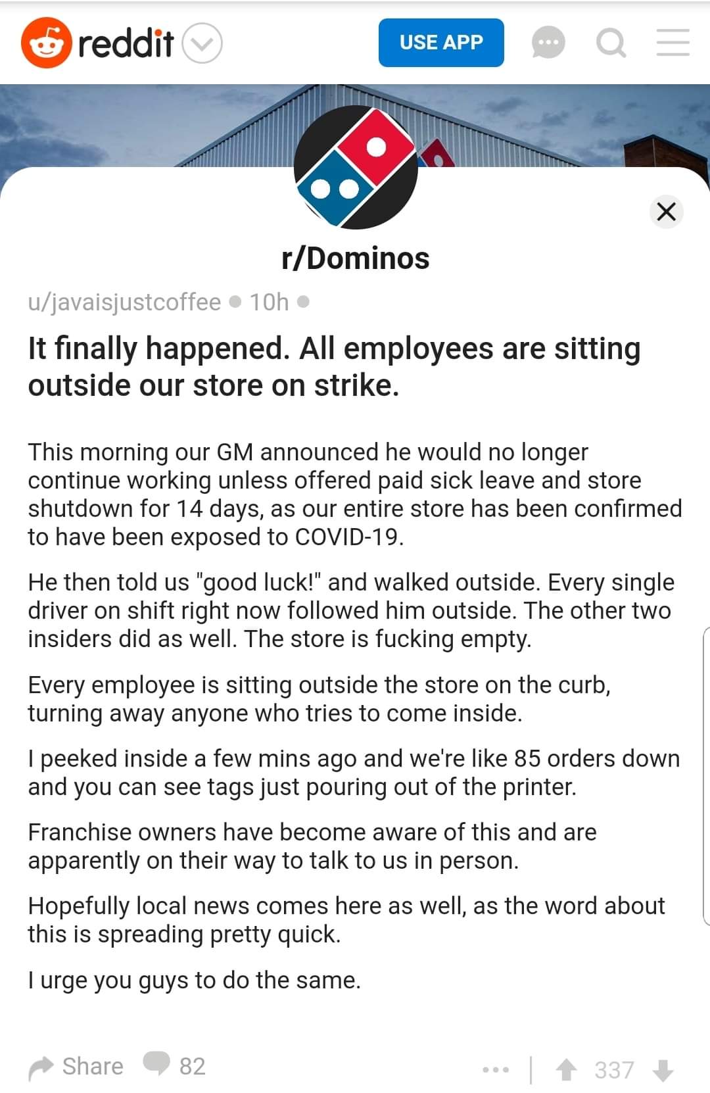Click the 337 vote score count
The image size is (710, 1093).
pyautogui.click(x=614, y=1070)
